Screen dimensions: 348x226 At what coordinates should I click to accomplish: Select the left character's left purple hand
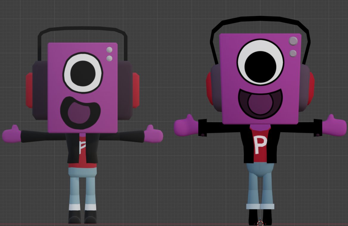click(x=12, y=134)
